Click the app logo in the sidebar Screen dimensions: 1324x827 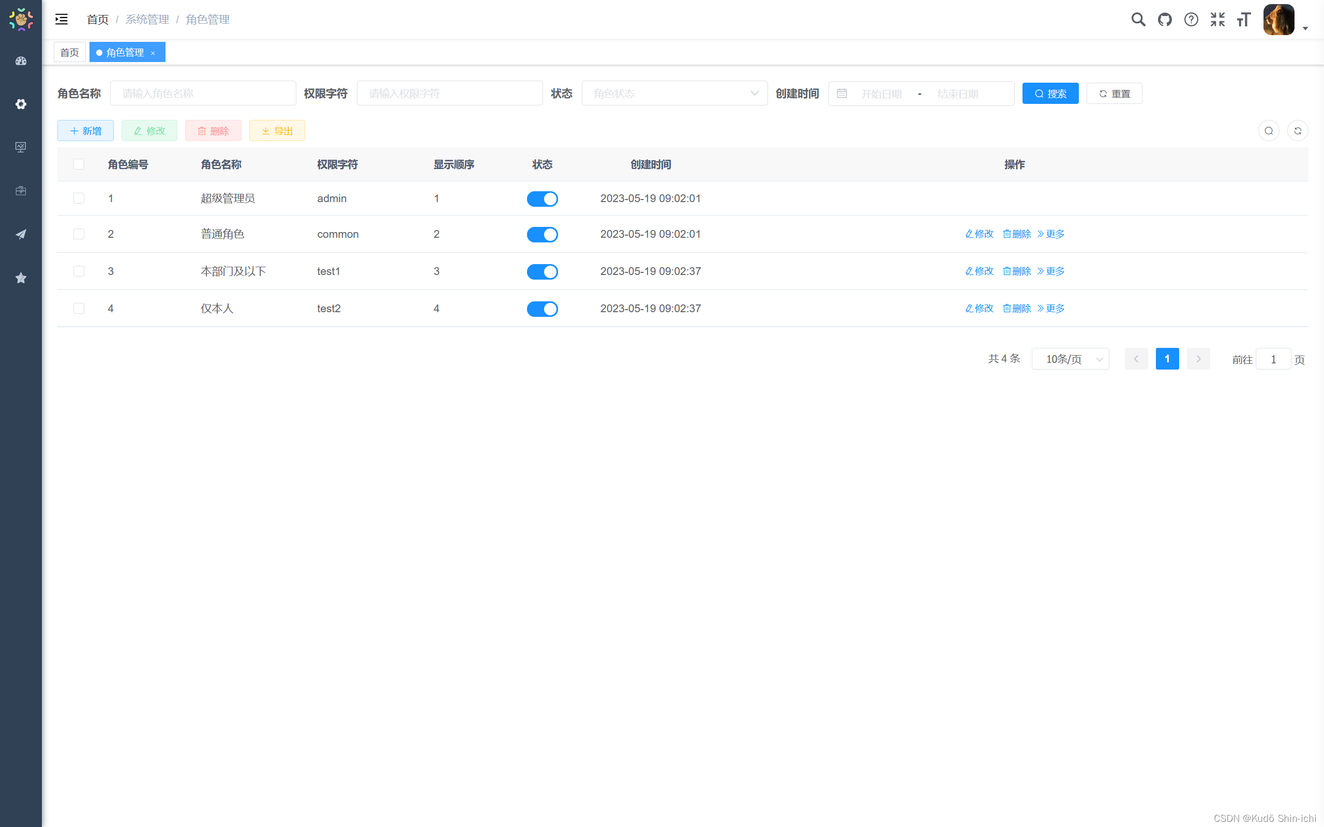pos(21,20)
